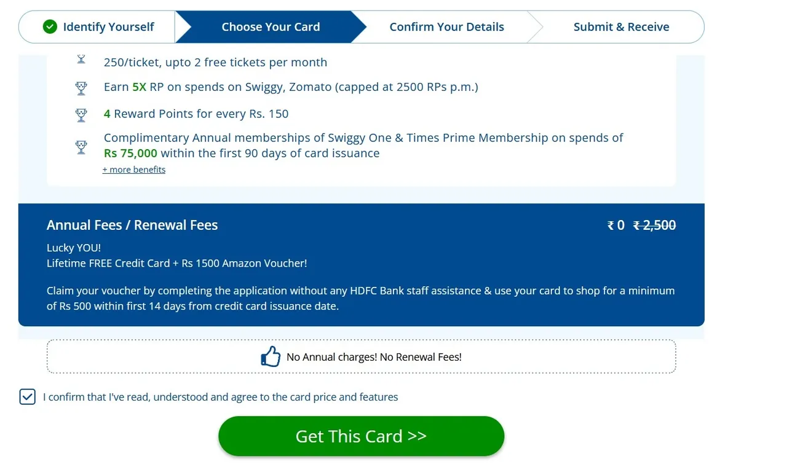
Task: Open the Submit & Receive step
Action: (621, 27)
